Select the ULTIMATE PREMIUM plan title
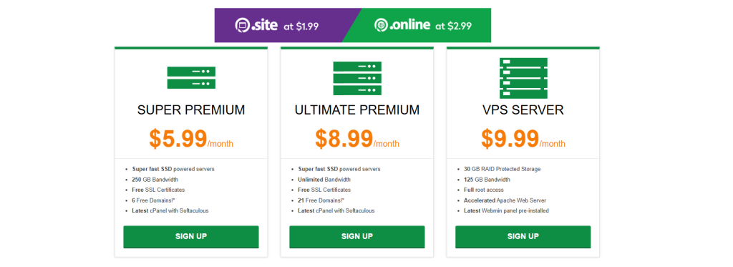 (x=357, y=110)
